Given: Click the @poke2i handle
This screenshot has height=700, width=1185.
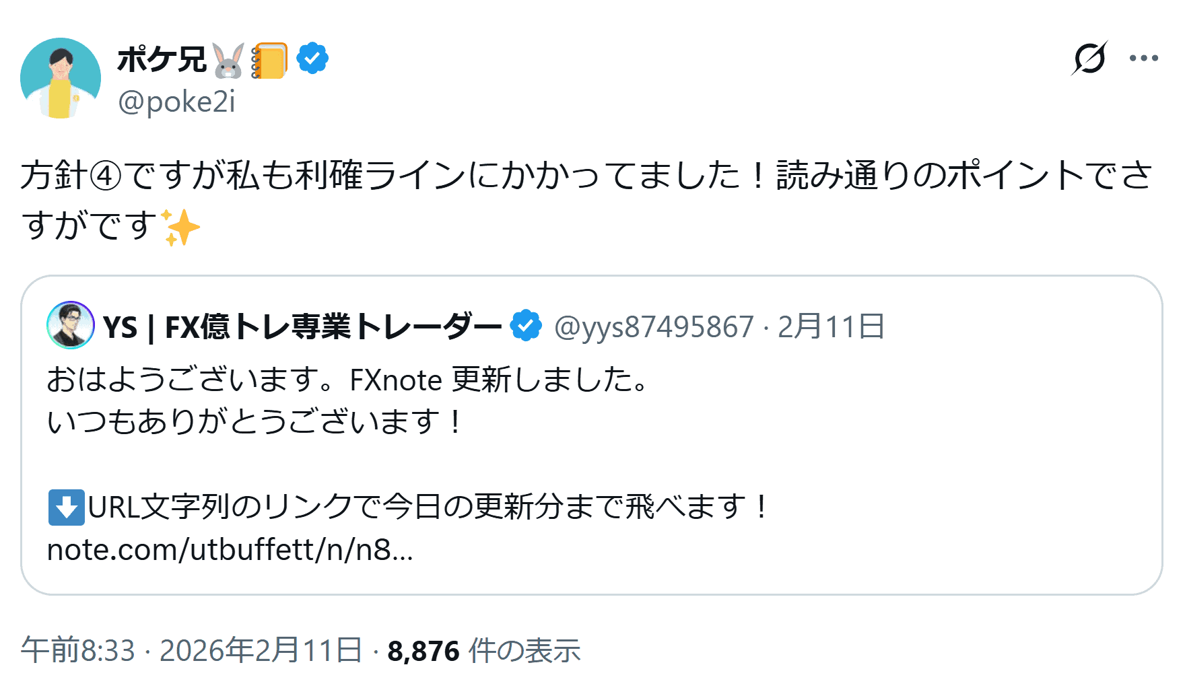Looking at the screenshot, I should 176,102.
